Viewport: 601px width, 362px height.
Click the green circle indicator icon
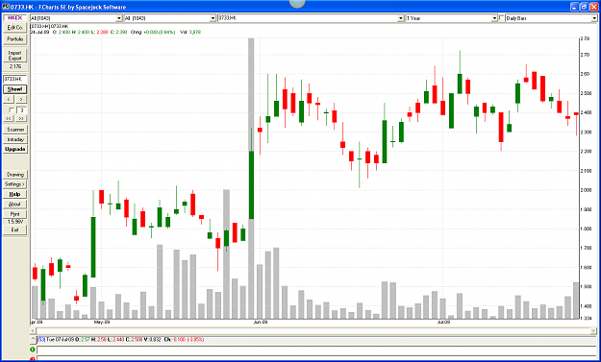coord(33,350)
